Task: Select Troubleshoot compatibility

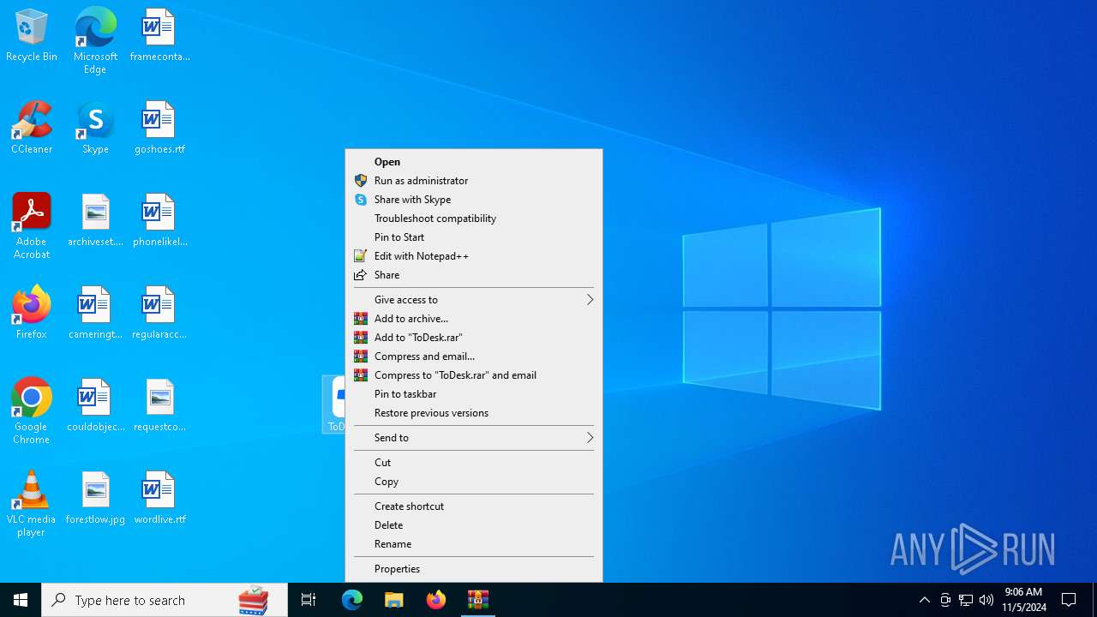Action: click(x=474, y=219)
